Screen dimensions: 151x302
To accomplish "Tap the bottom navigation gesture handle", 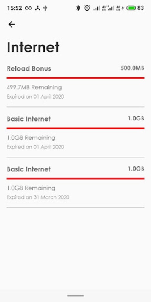I will (75, 296).
